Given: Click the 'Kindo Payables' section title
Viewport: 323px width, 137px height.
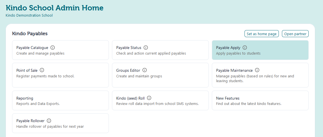Looking at the screenshot, I should pos(30,33).
